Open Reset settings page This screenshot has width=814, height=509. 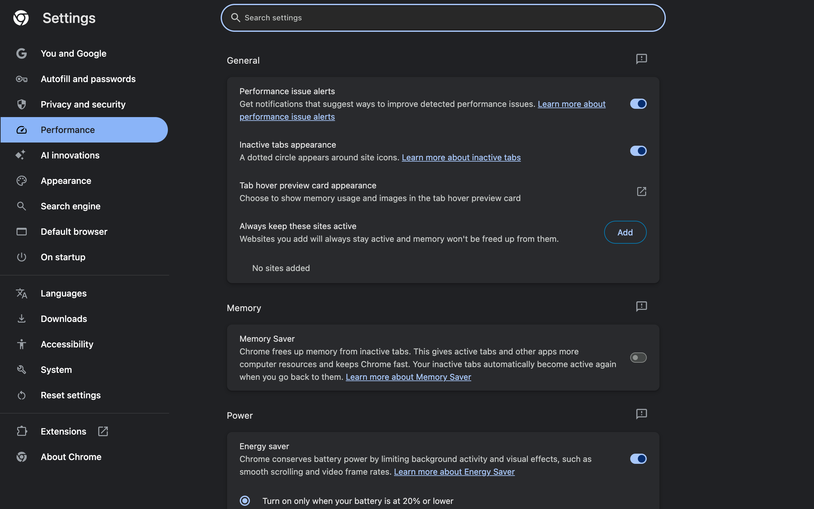84,395
